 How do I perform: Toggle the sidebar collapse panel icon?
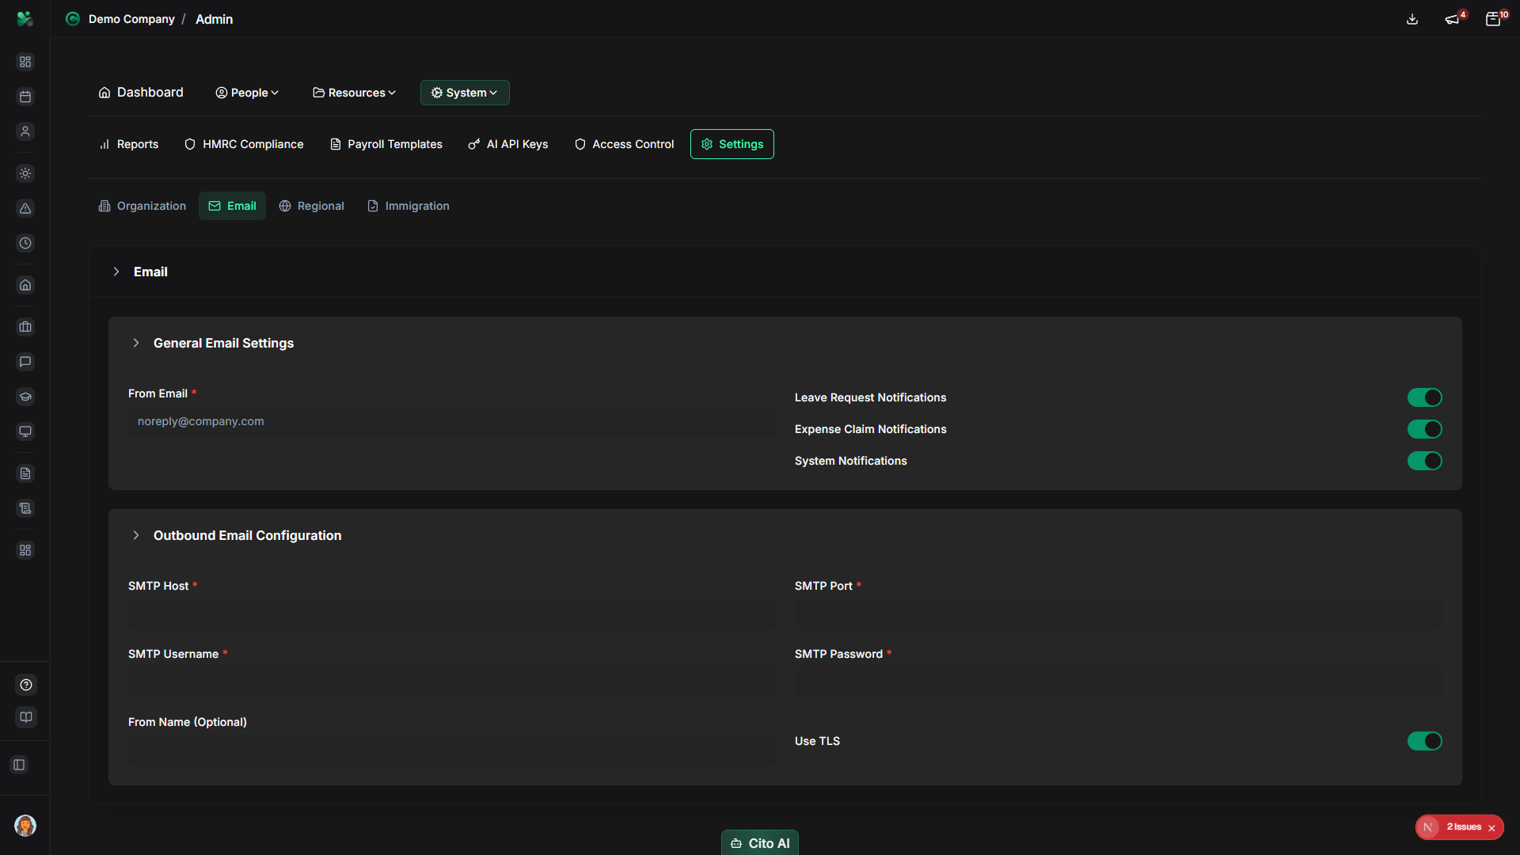coord(19,765)
